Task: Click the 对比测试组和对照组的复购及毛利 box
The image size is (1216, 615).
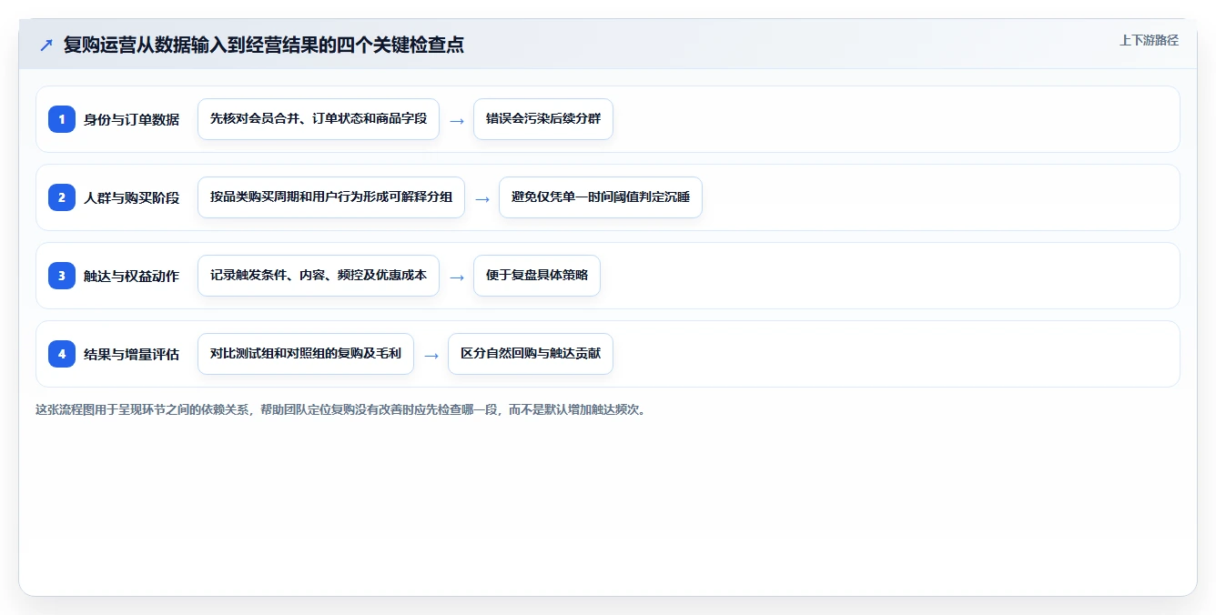Action: (x=306, y=354)
